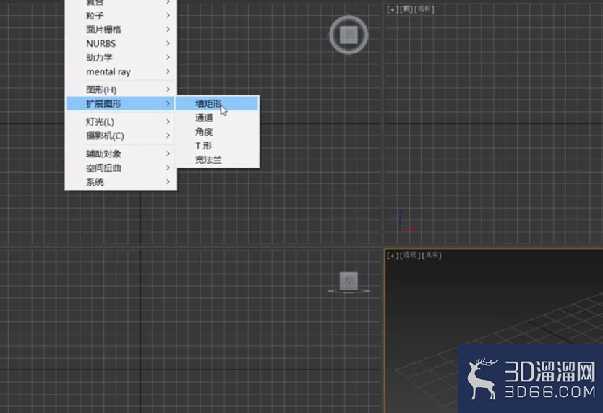Image resolution: width=603 pixels, height=413 pixels.
Task: Open the 图形(H) submenu
Action: (121, 90)
